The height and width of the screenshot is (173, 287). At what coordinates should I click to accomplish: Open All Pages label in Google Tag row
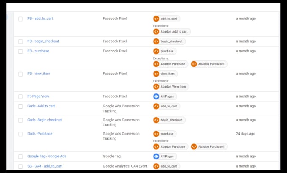point(167,157)
